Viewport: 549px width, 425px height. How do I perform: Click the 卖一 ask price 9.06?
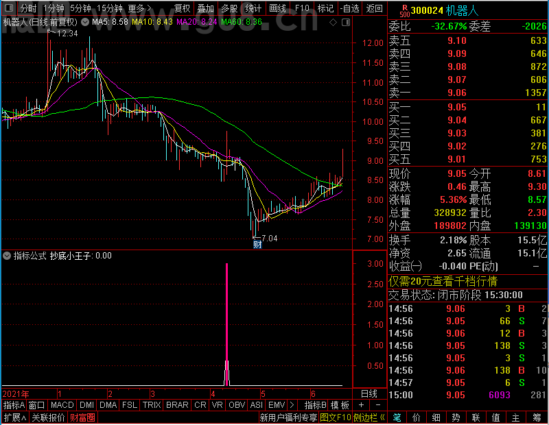457,93
